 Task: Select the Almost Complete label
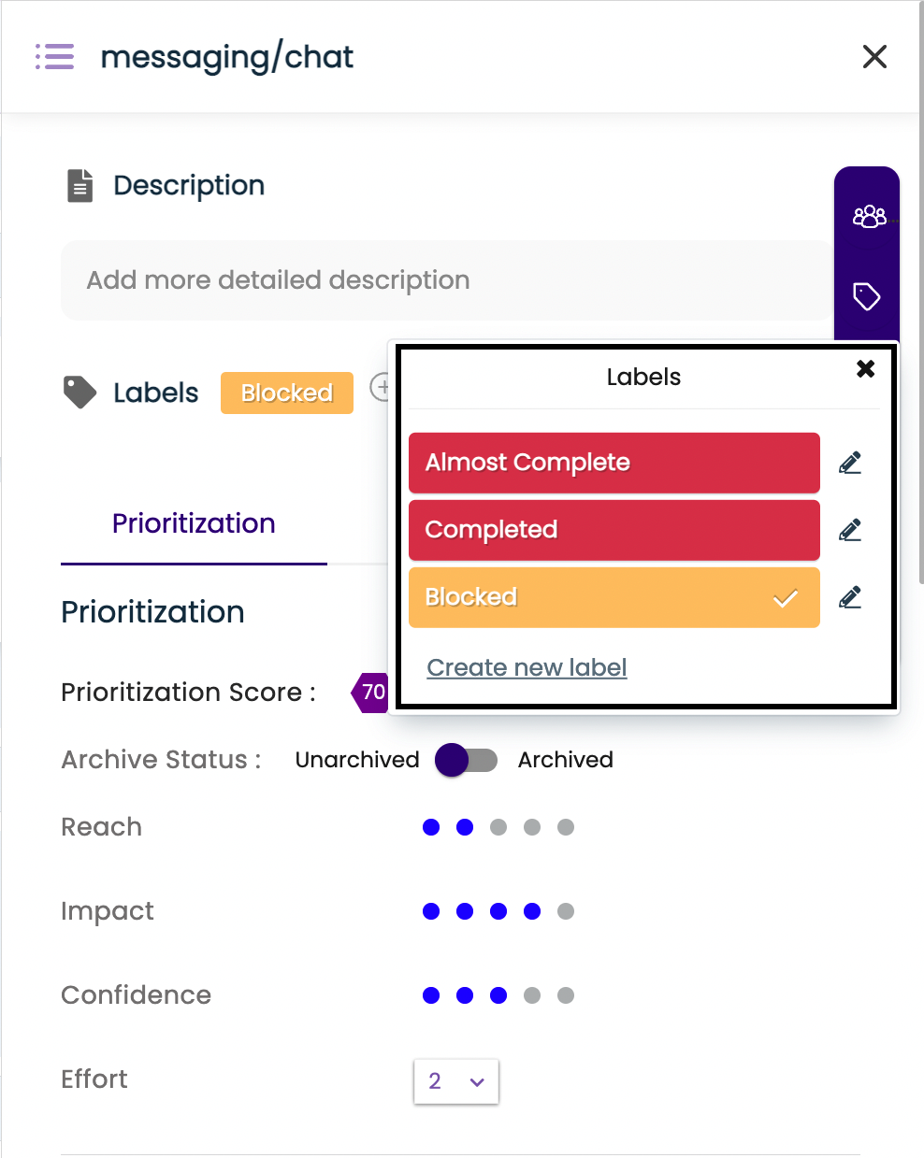tap(614, 463)
